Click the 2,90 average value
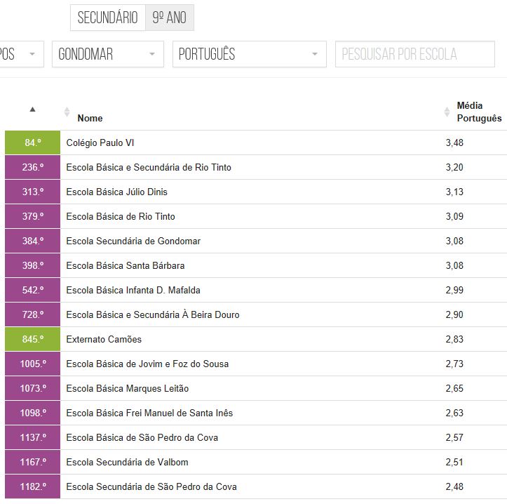The image size is (507, 504). 454,314
